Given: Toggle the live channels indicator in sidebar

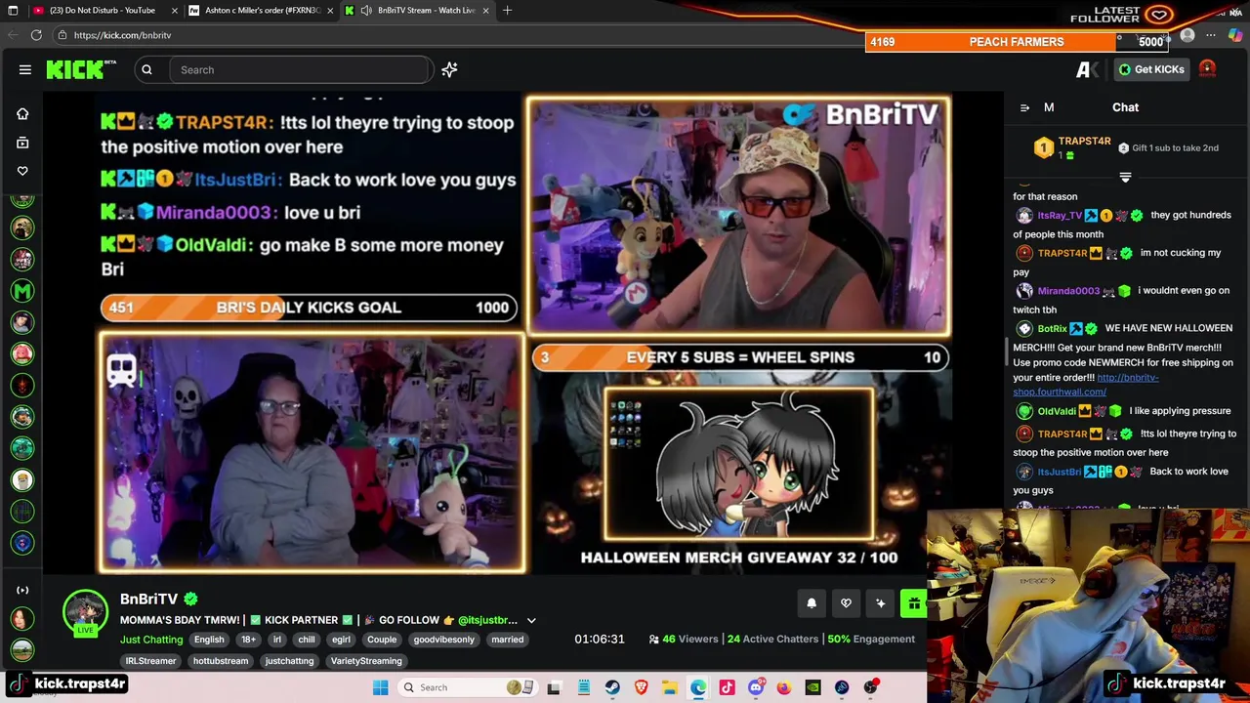Looking at the screenshot, I should pyautogui.click(x=22, y=590).
